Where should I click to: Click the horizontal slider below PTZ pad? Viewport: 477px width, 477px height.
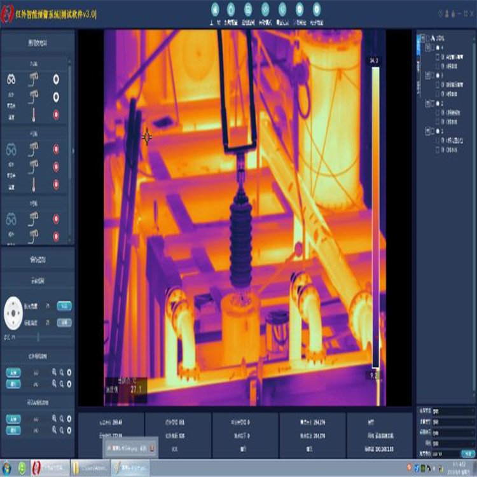click(x=38, y=336)
